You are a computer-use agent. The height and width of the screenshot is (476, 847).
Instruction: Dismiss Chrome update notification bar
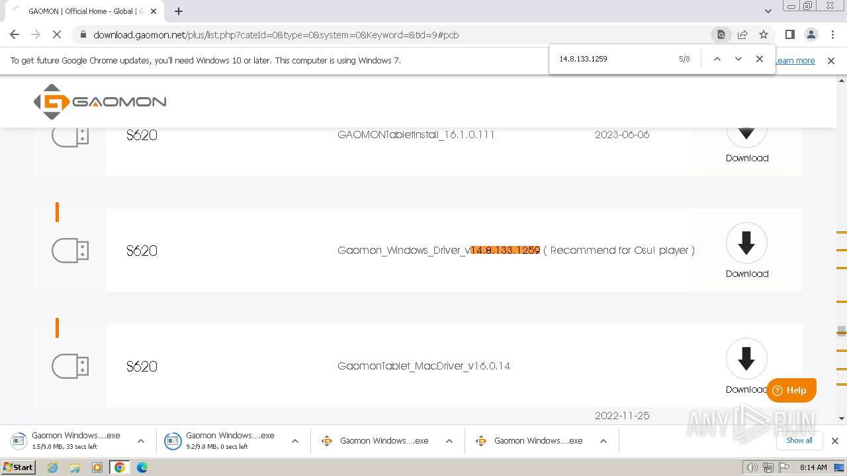coord(831,61)
